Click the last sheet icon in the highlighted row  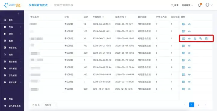coord(206,39)
